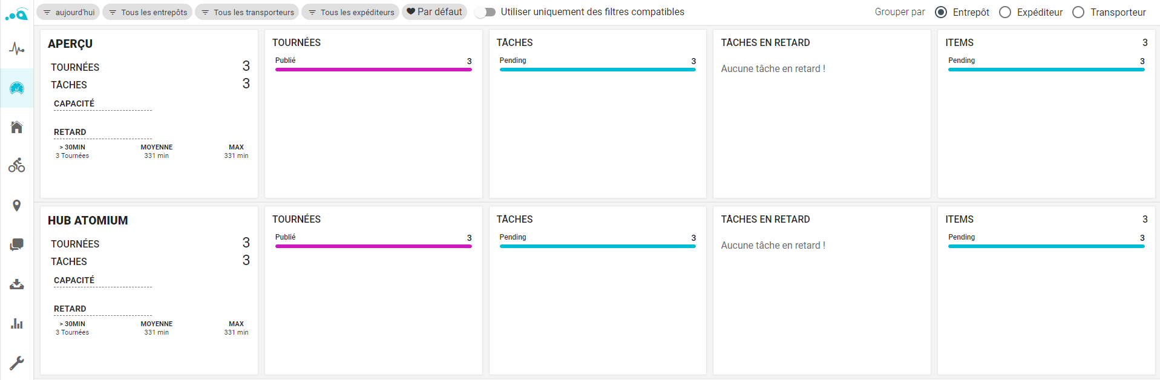This screenshot has width=1160, height=380.
Task: Click the inbox download sidebar icon
Action: pos(17,284)
